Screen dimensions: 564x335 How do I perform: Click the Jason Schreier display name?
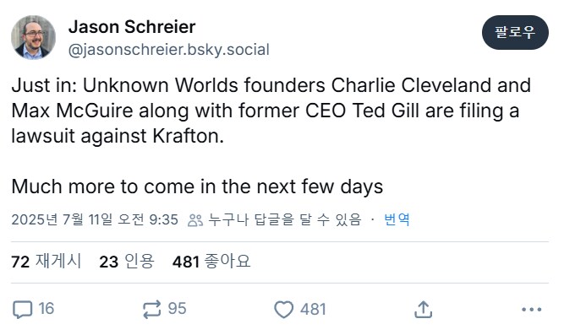pos(132,27)
